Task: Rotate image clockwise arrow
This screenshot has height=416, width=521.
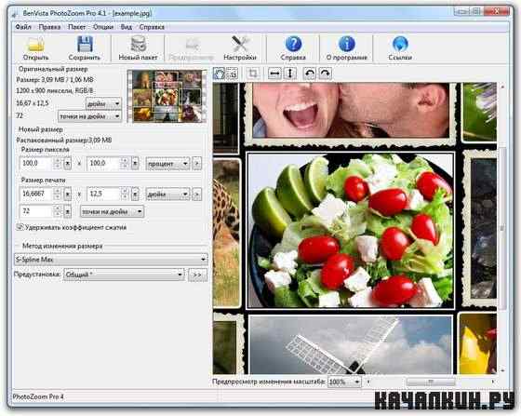Action: [326, 74]
